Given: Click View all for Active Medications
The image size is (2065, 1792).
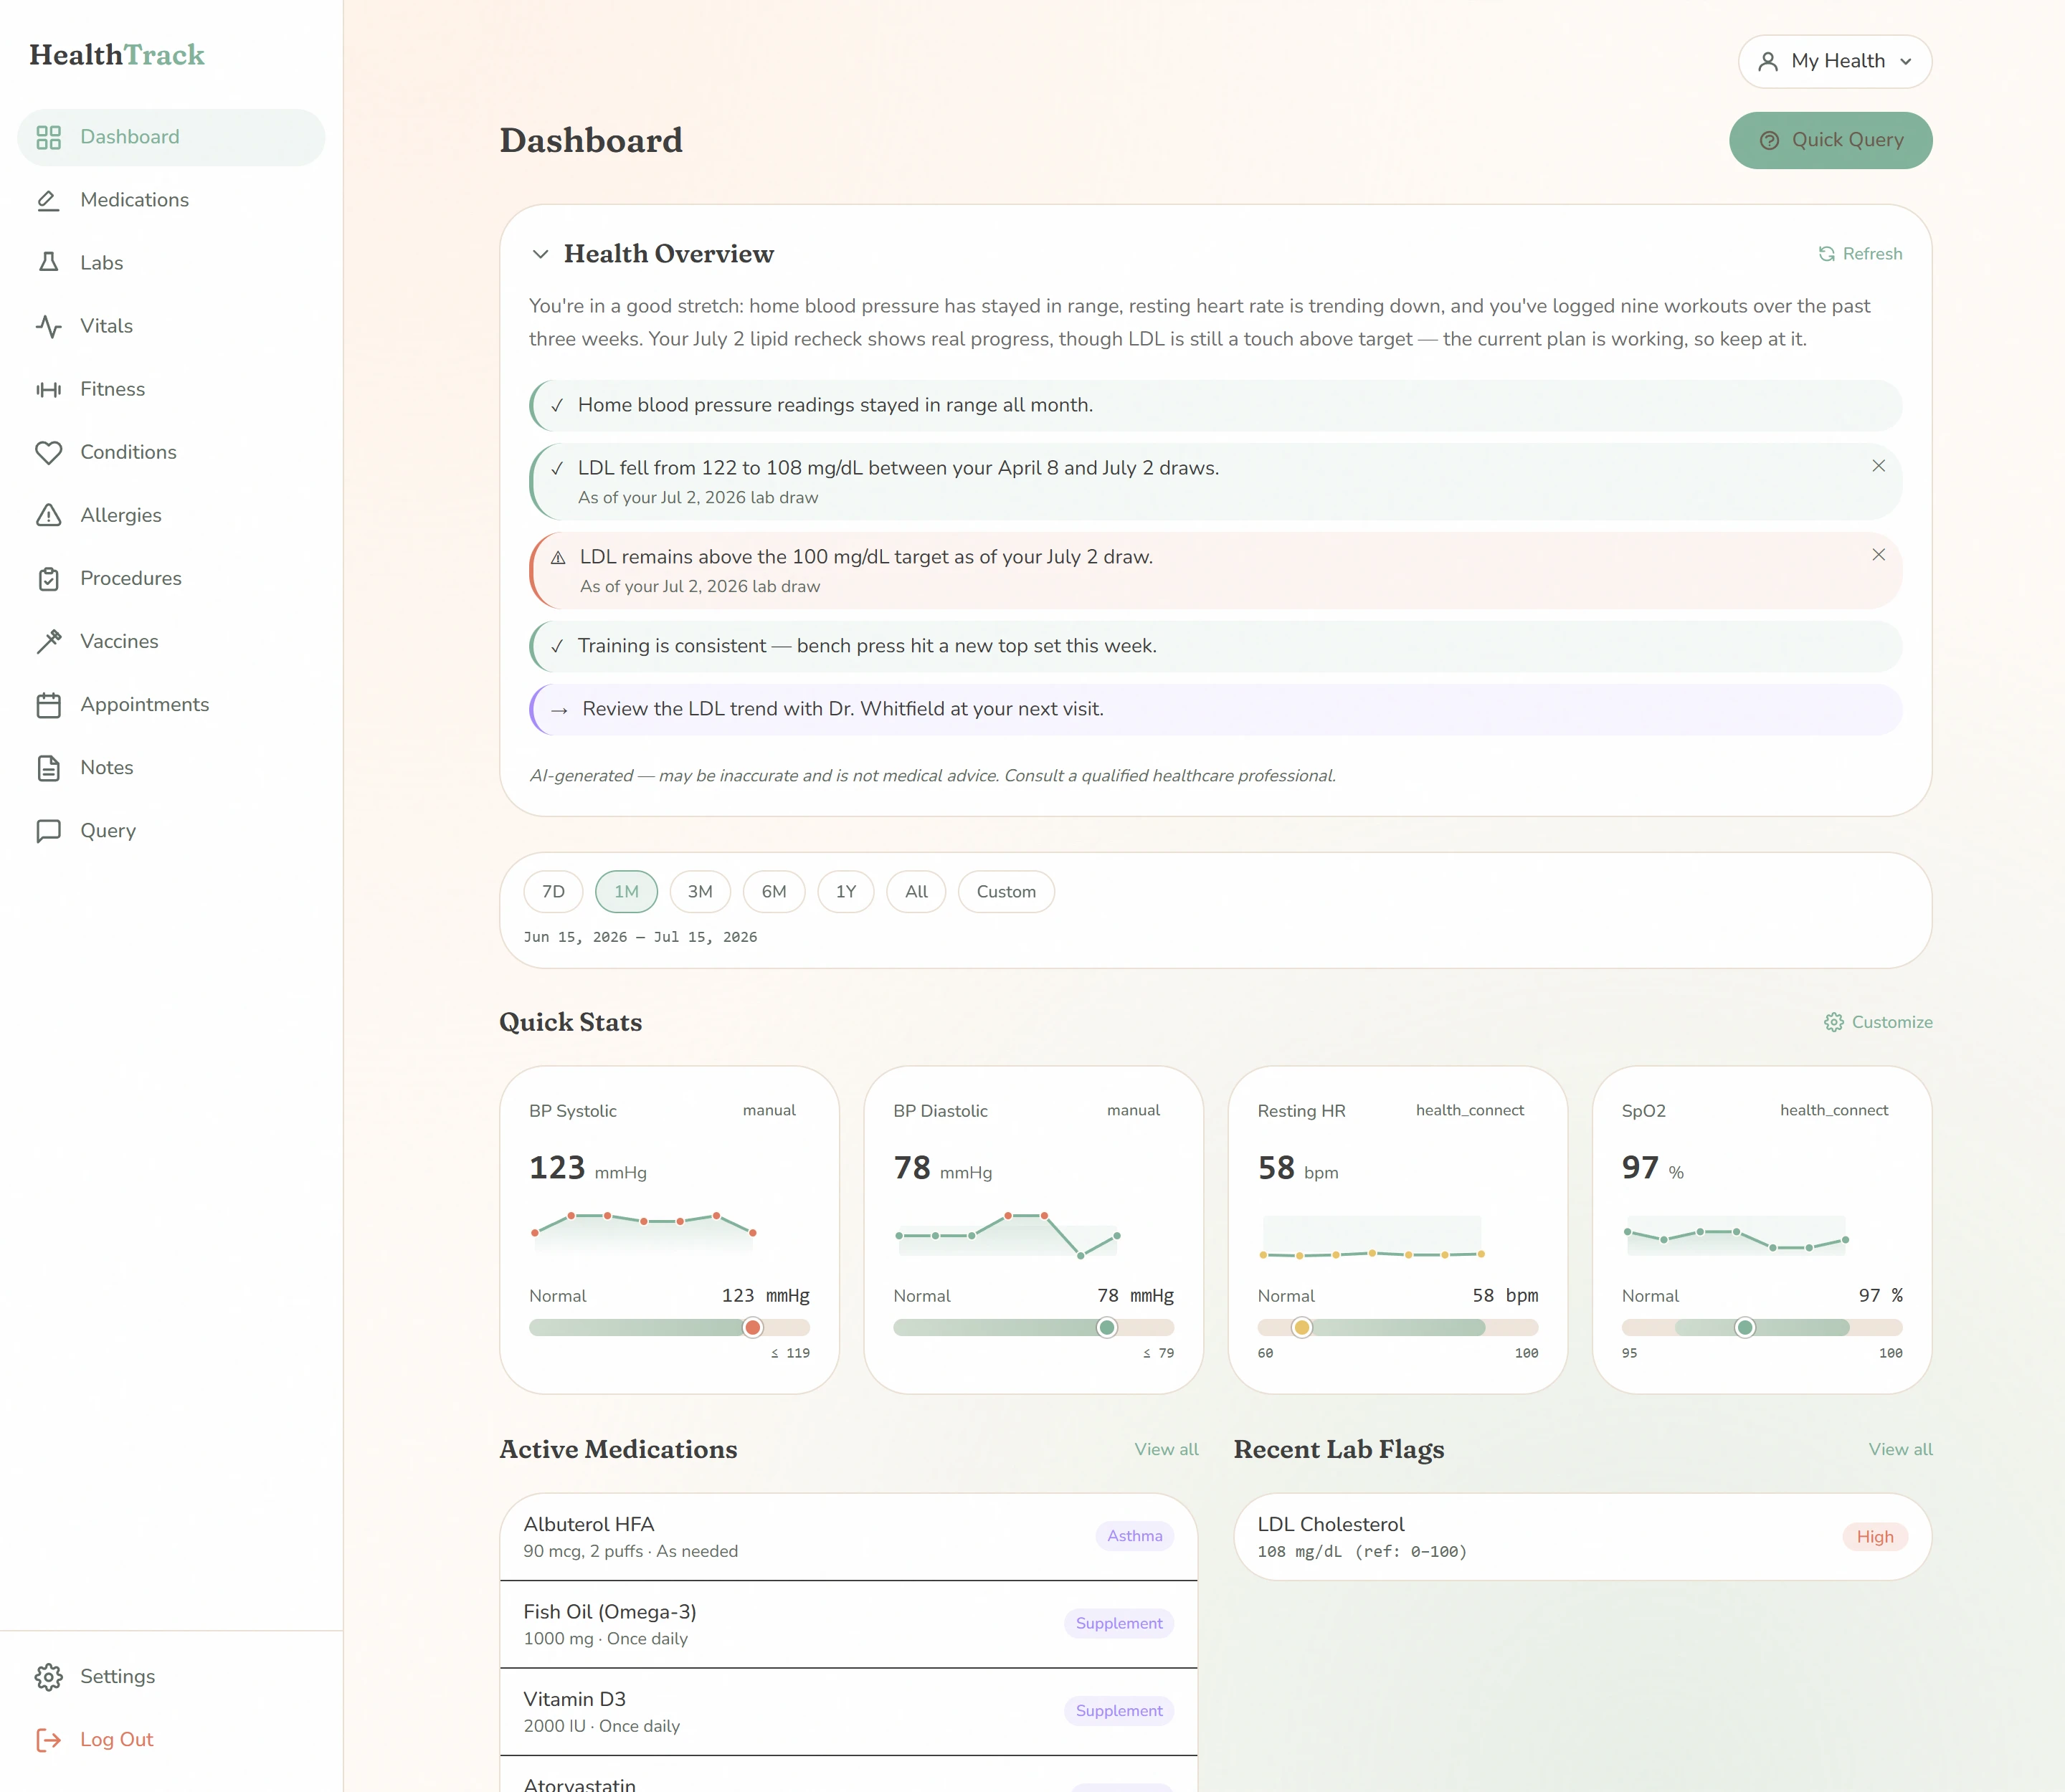Looking at the screenshot, I should (x=1166, y=1449).
